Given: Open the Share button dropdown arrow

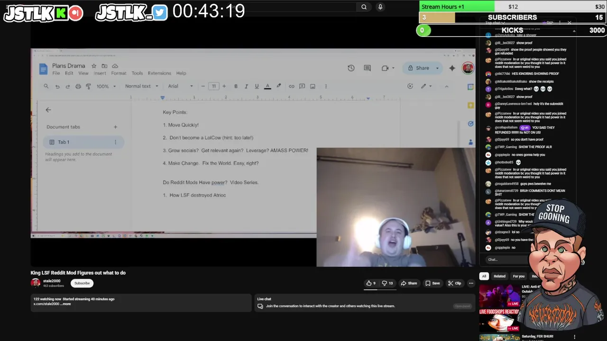Looking at the screenshot, I should click(x=437, y=68).
